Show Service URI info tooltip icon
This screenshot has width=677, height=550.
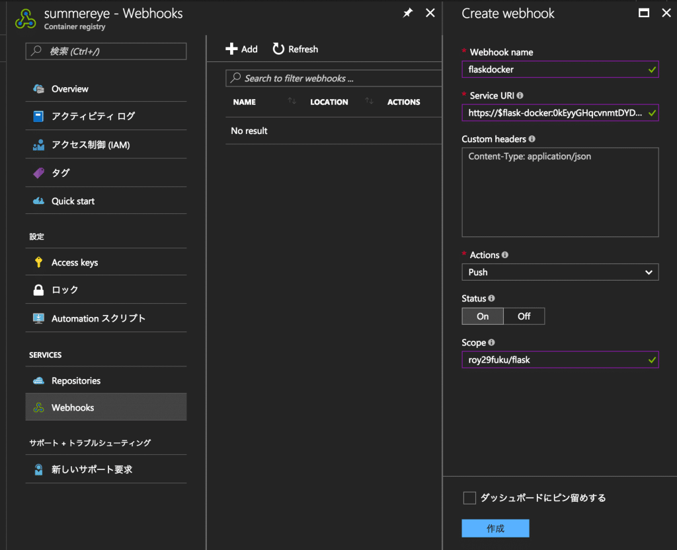click(520, 95)
